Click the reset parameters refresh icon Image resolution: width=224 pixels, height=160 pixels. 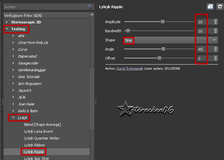tap(219, 7)
